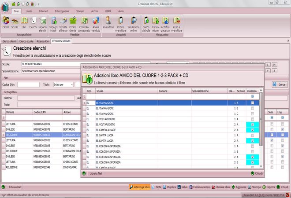Open the Specializzazione combo box

click(51, 71)
